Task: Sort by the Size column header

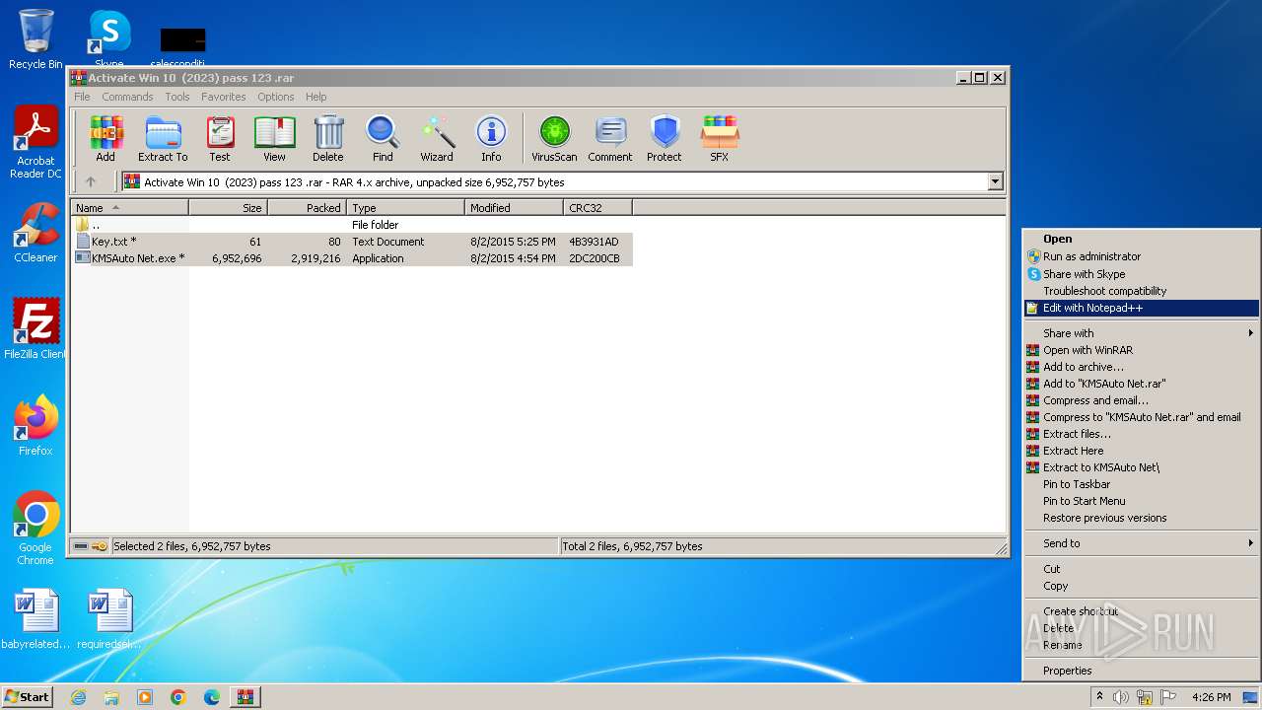Action: [x=228, y=208]
